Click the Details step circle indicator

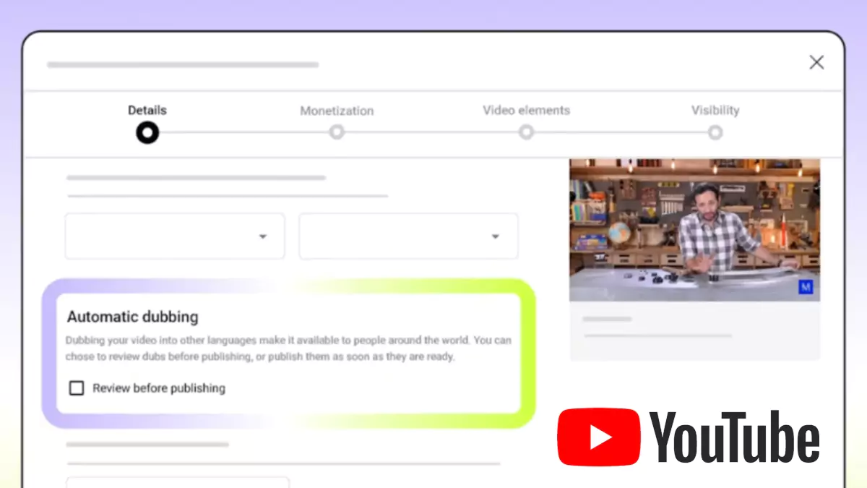[147, 132]
